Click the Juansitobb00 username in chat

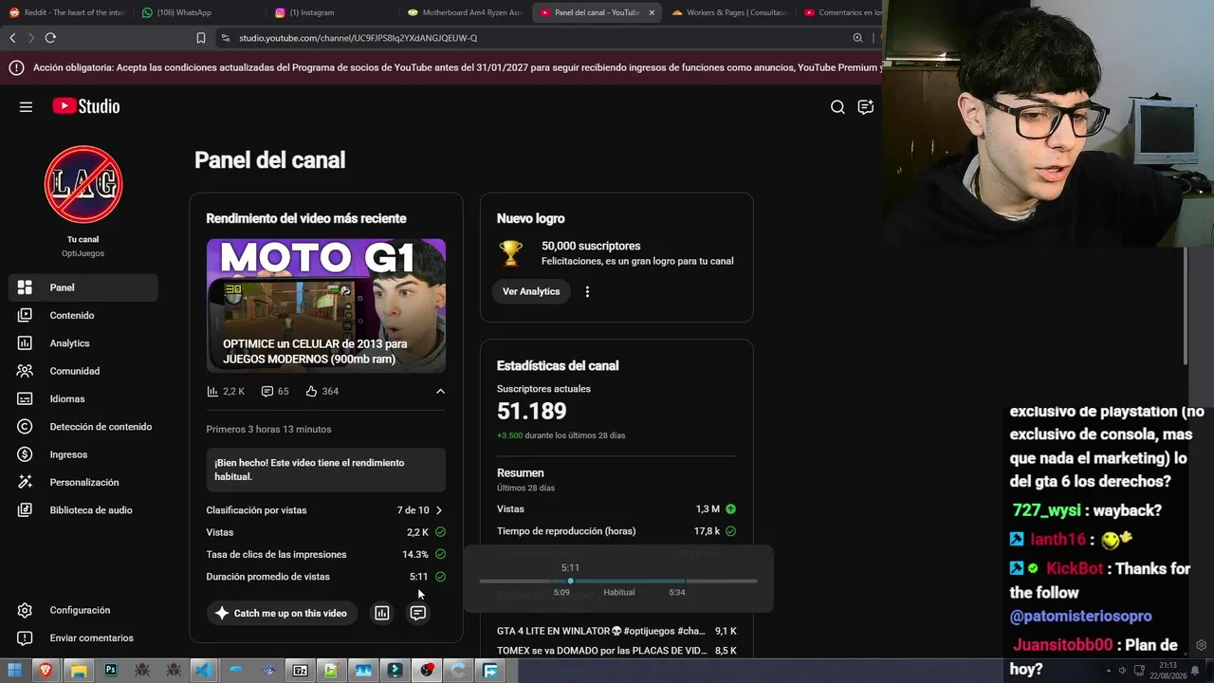click(x=1062, y=645)
